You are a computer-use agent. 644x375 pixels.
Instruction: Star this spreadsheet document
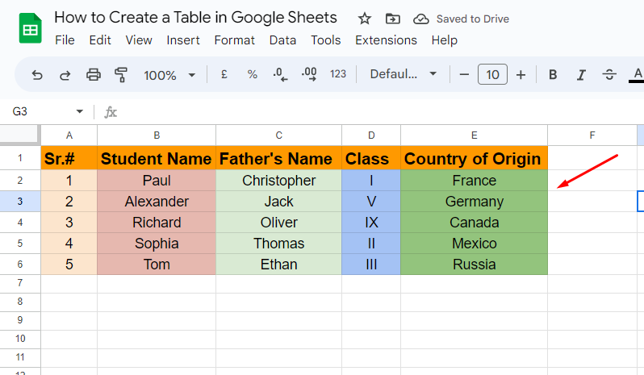364,19
